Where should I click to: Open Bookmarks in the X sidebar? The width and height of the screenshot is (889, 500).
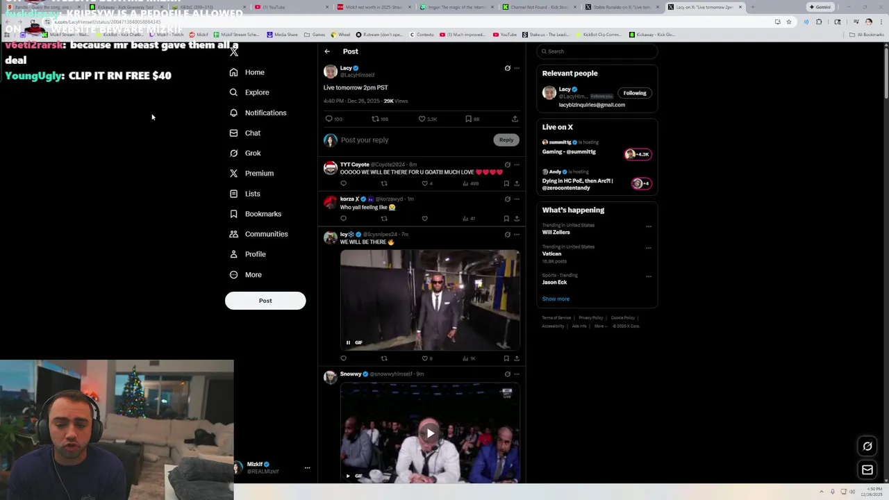pyautogui.click(x=255, y=214)
